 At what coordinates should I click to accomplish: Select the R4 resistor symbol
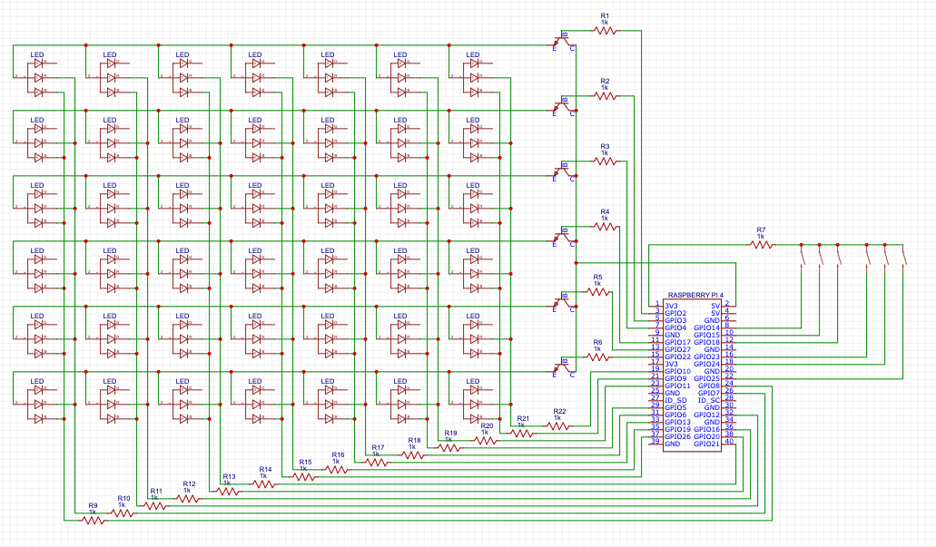604,226
